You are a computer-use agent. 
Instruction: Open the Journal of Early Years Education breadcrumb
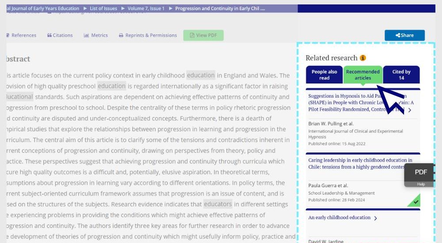pyautogui.click(x=43, y=8)
